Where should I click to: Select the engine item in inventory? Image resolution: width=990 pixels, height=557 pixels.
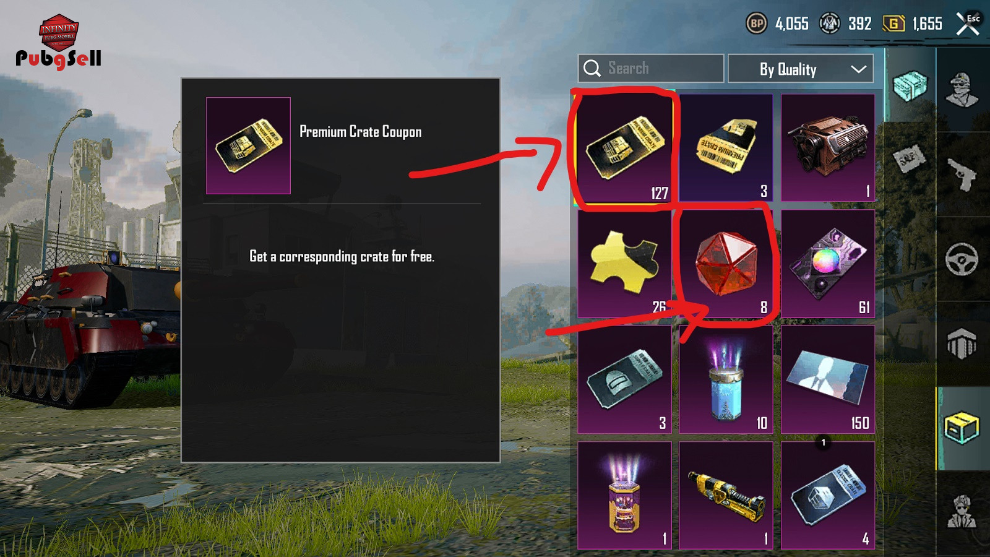(828, 148)
